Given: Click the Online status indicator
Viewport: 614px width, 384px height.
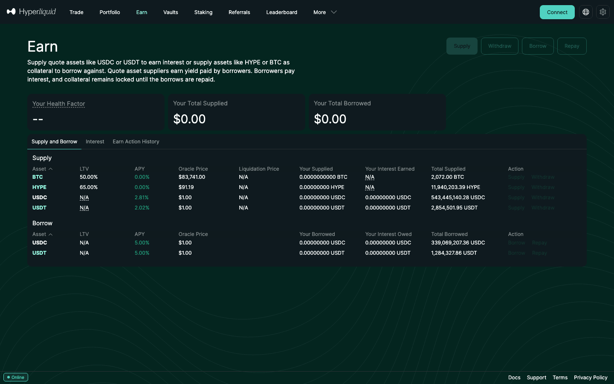Looking at the screenshot, I should (x=16, y=377).
